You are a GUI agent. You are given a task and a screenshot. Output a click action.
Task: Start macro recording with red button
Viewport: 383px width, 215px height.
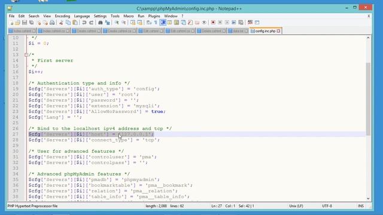pos(213,23)
